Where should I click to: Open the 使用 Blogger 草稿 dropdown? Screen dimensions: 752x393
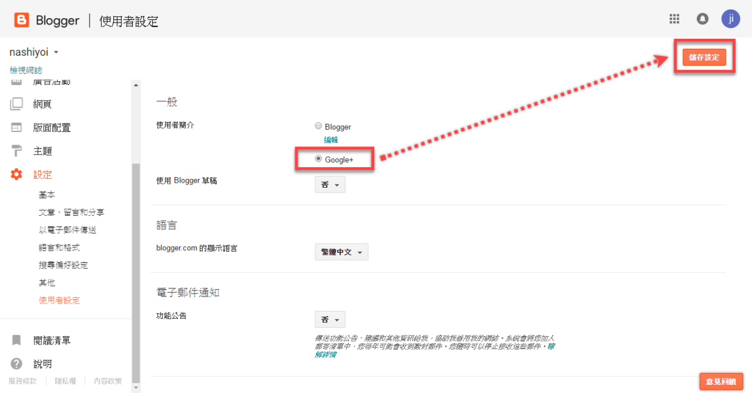pos(330,185)
